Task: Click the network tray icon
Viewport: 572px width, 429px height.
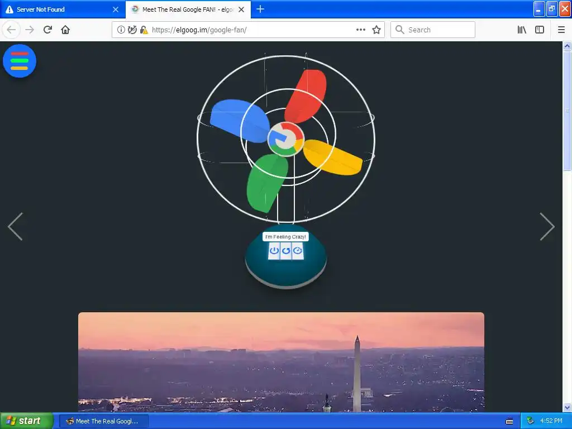Action: tap(531, 421)
